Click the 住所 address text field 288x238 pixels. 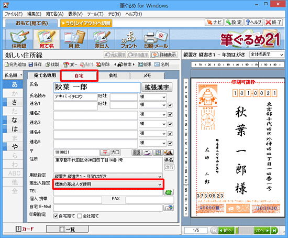[108, 165]
